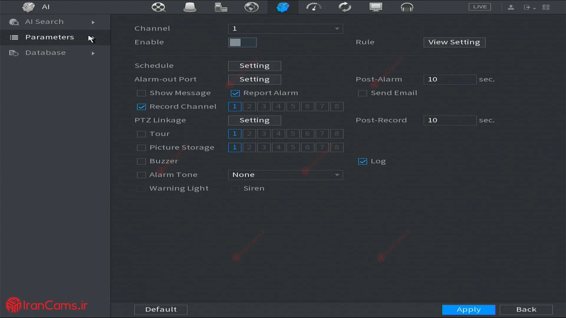Open the network globe icon

[x=251, y=7]
